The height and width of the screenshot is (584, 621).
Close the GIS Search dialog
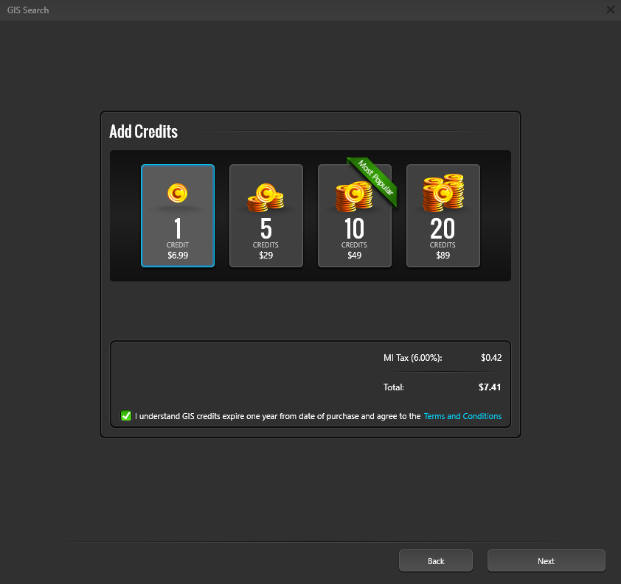point(610,10)
